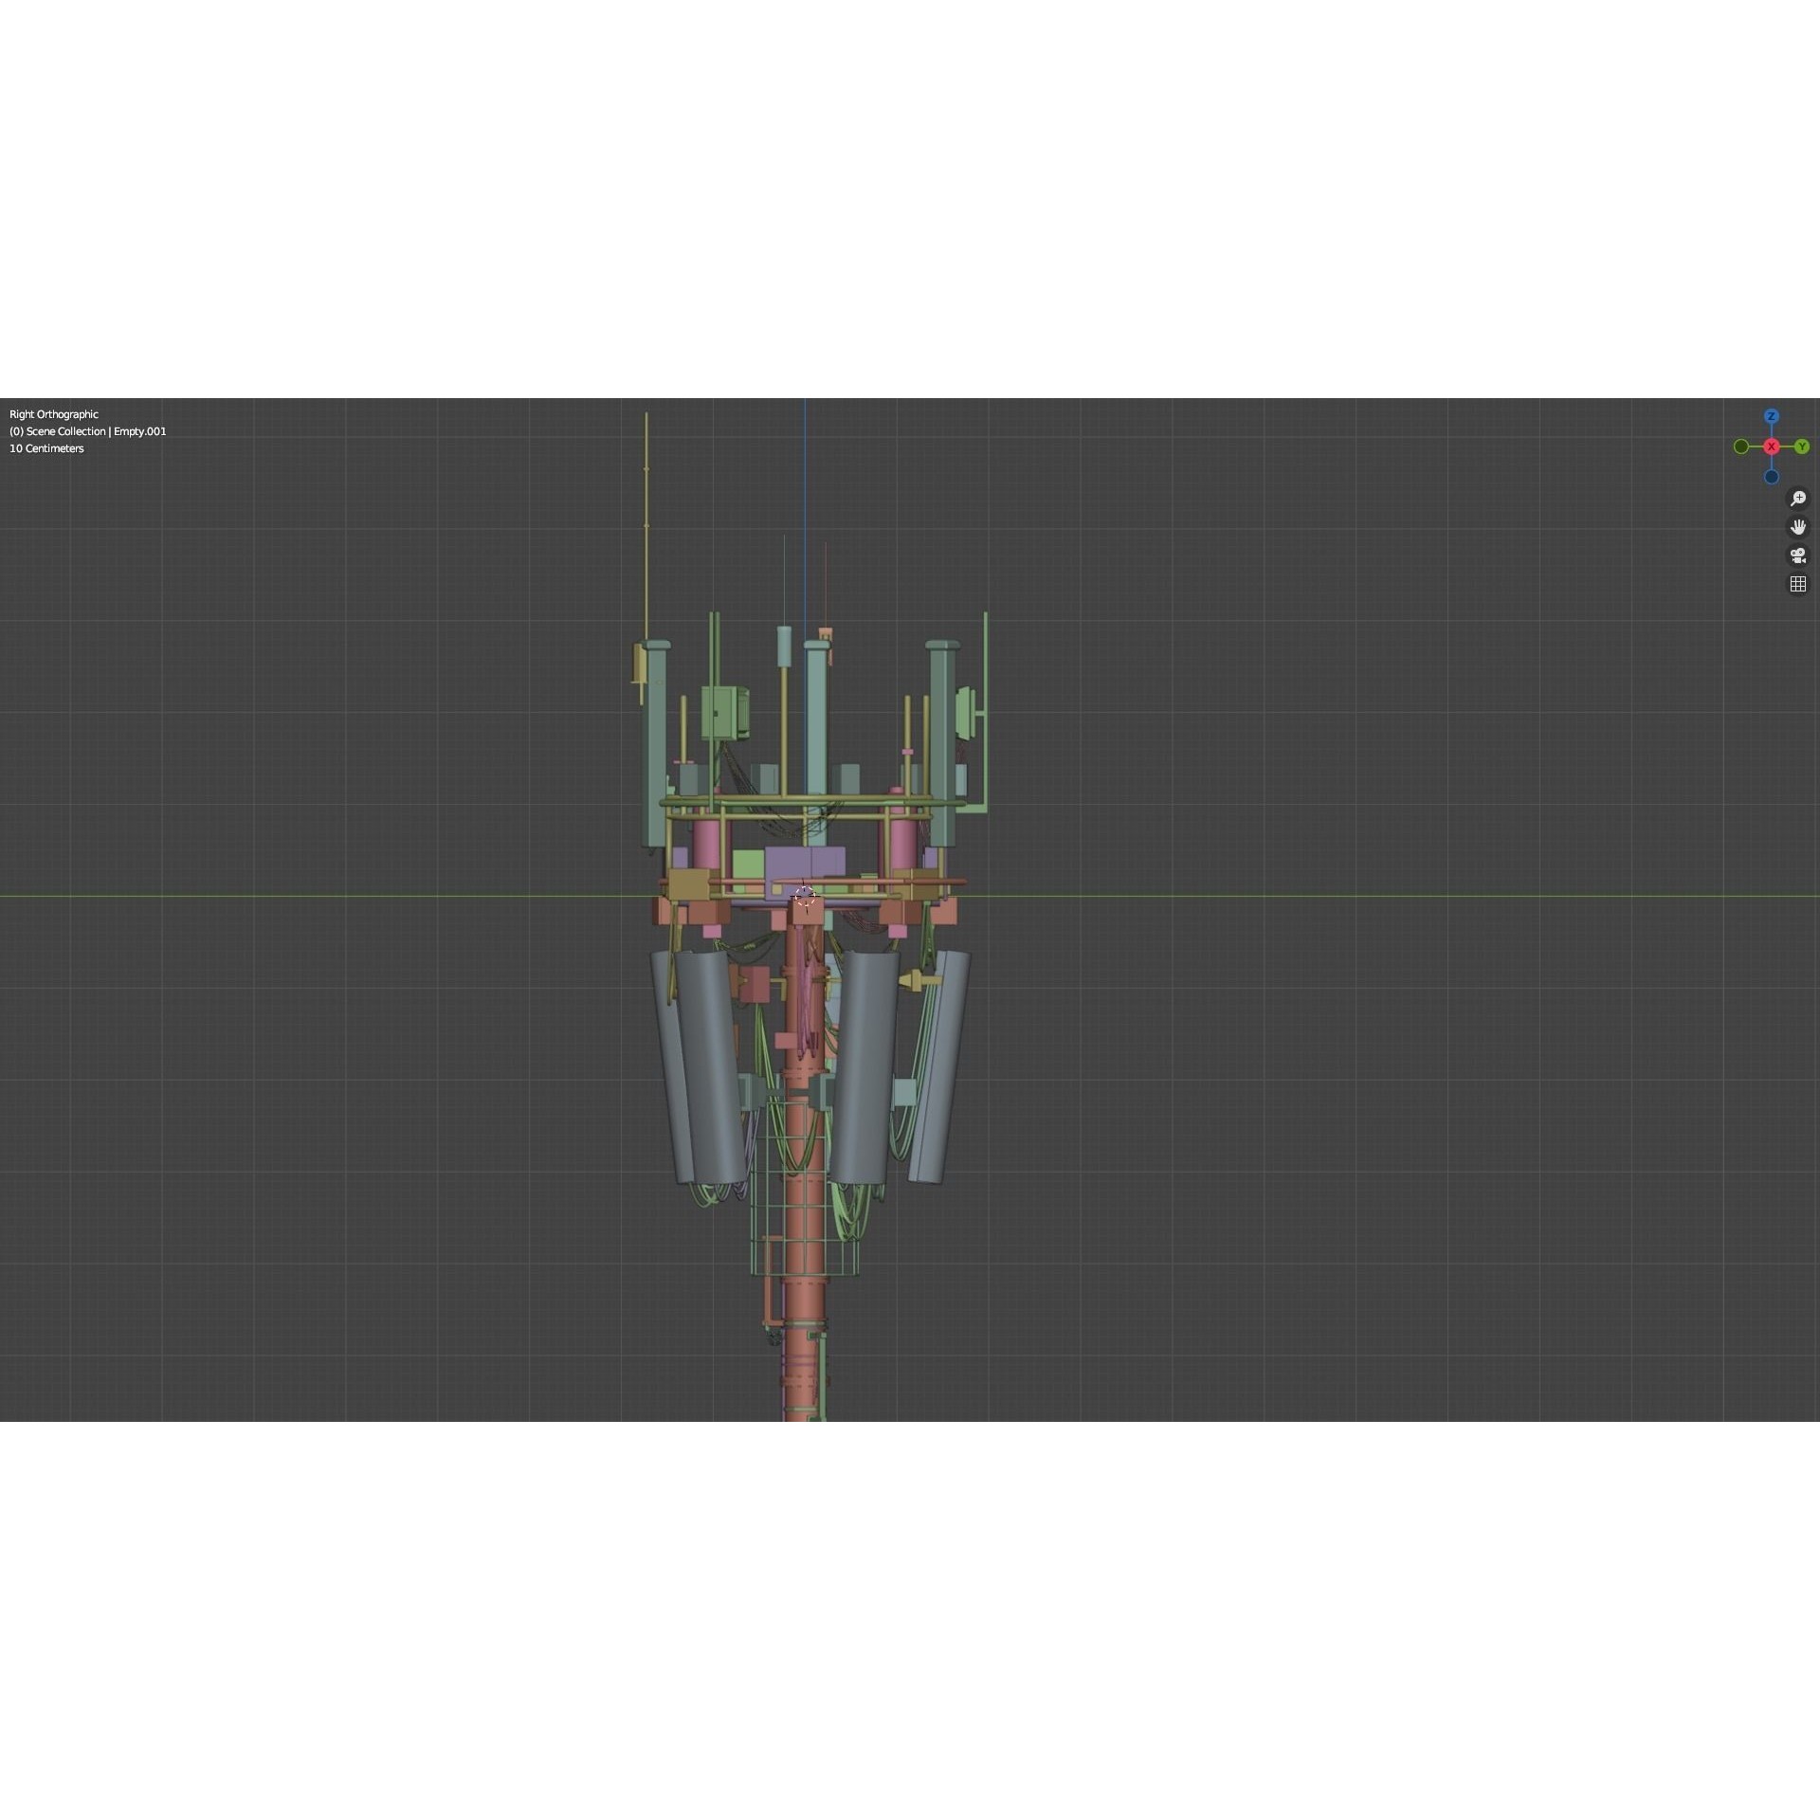Toggle camera perspective using the camera button

(1798, 555)
